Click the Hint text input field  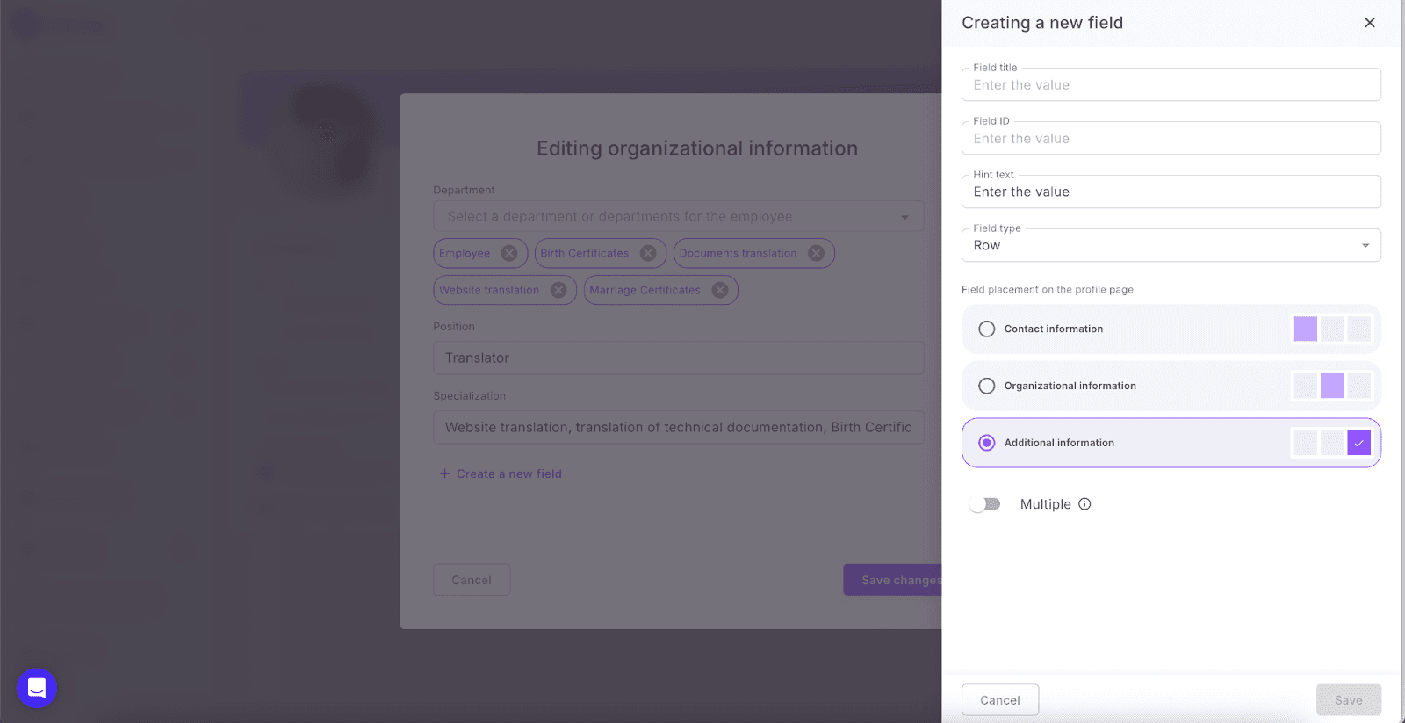click(1171, 192)
